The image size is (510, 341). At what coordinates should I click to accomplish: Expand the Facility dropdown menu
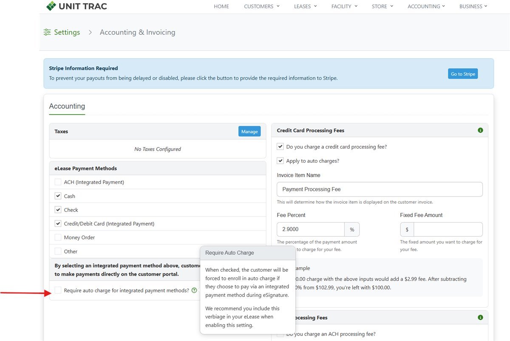click(x=345, y=6)
